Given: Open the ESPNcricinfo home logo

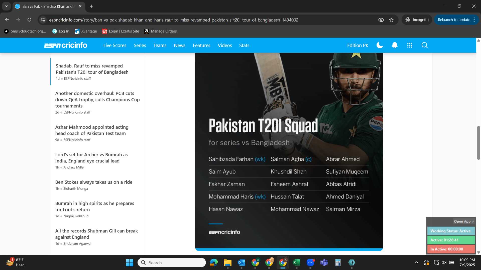Looking at the screenshot, I should [66, 45].
